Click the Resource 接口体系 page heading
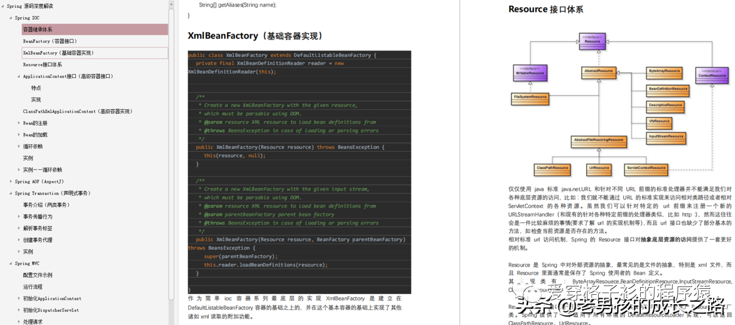Viewport: 735px width, 325px height. tap(546, 9)
